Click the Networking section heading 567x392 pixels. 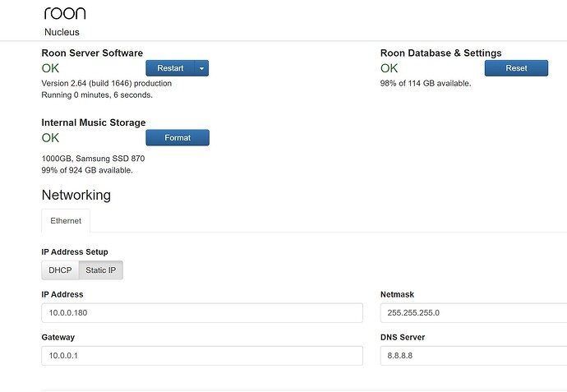(x=76, y=195)
